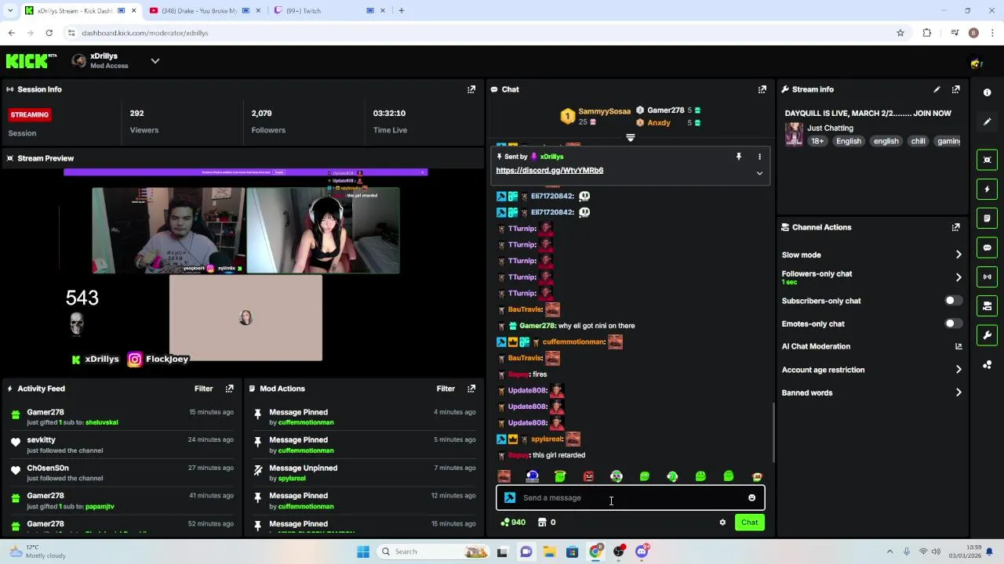Expand the xDrillys channel switcher dropdown
Image resolution: width=1004 pixels, height=564 pixels.
point(155,61)
